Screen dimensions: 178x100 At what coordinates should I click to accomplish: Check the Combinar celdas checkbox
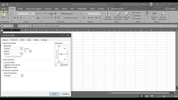tap(4, 67)
